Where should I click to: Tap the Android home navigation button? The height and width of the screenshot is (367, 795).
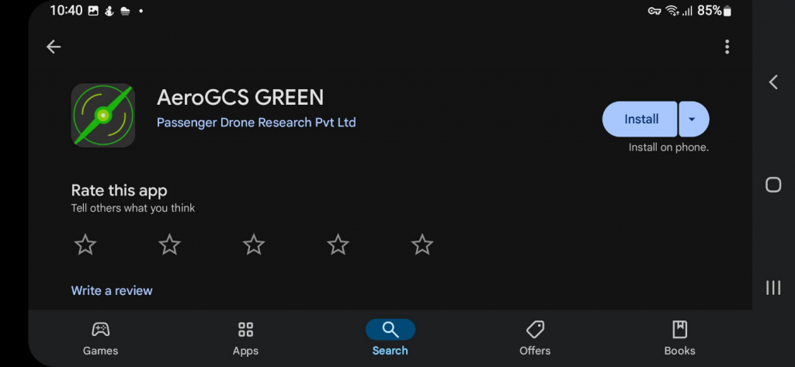(x=773, y=185)
